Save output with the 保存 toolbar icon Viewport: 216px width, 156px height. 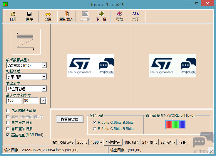(29, 16)
